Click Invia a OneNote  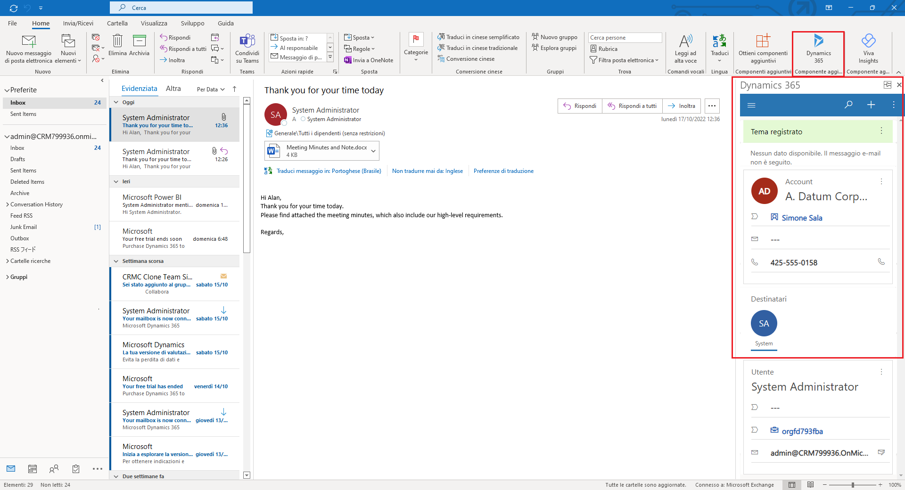point(369,60)
